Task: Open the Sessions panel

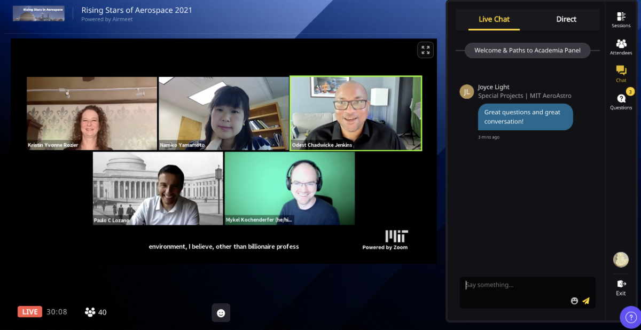Action: pyautogui.click(x=621, y=20)
